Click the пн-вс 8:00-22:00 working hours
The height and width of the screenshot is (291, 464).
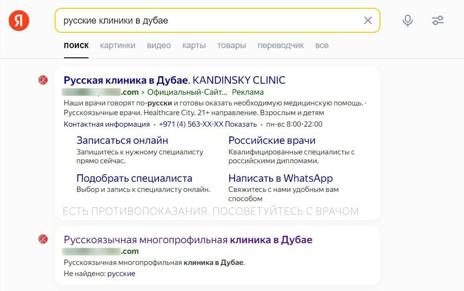pyautogui.click(x=294, y=124)
